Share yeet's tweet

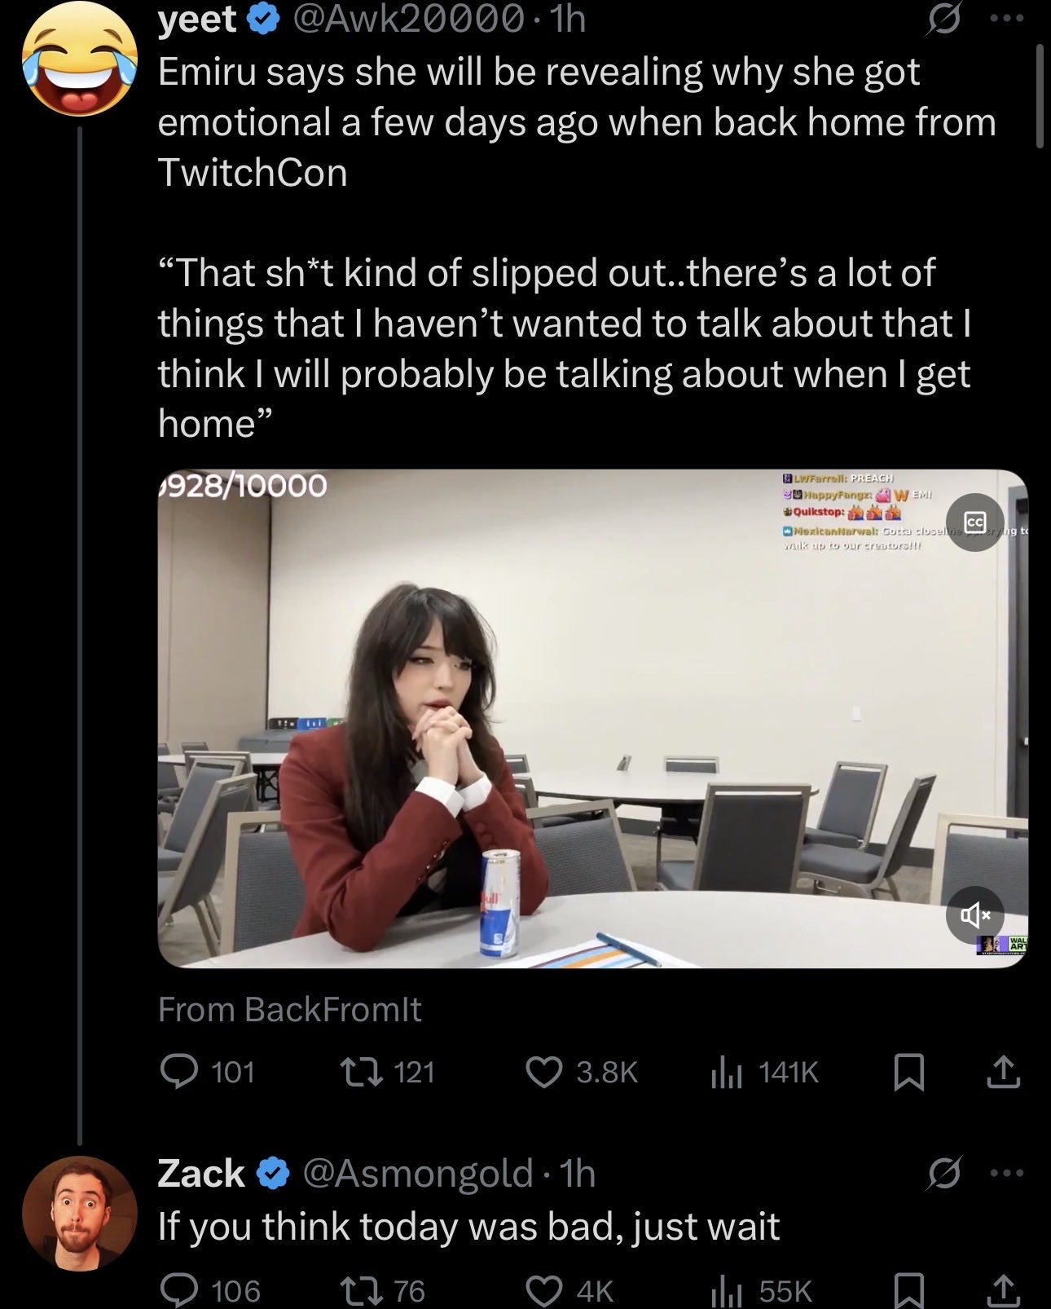(x=1003, y=1071)
